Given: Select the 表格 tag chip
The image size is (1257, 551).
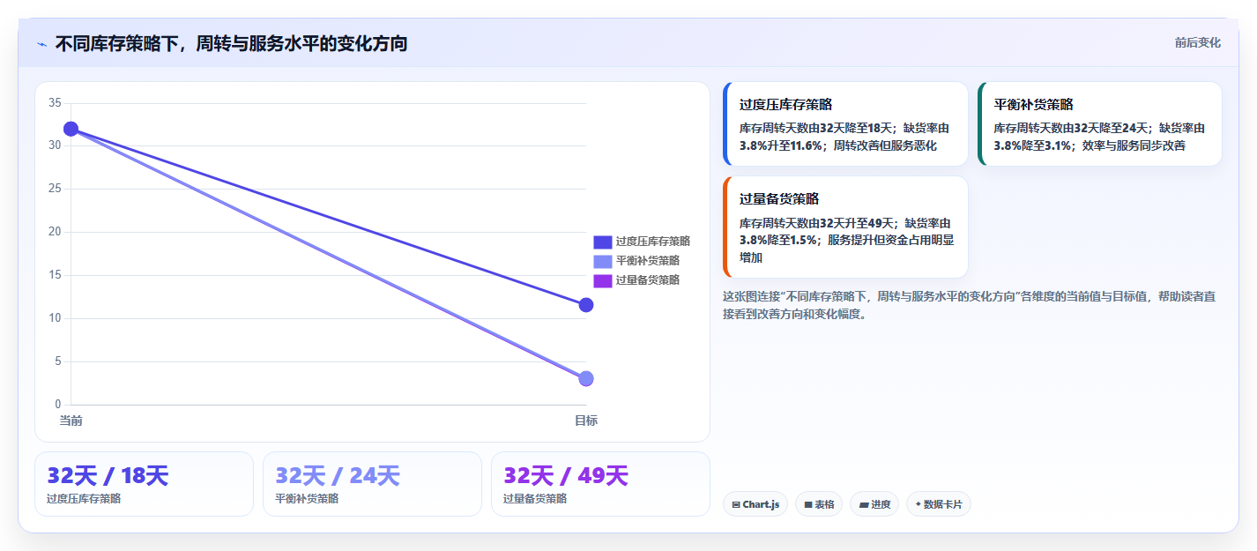Looking at the screenshot, I should click(818, 504).
